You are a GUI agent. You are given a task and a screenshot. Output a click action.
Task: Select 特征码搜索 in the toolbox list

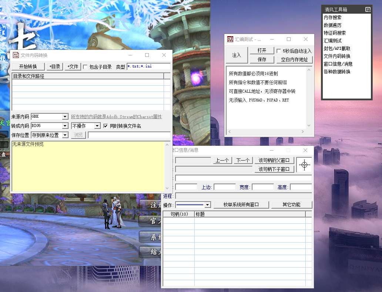pyautogui.click(x=335, y=33)
